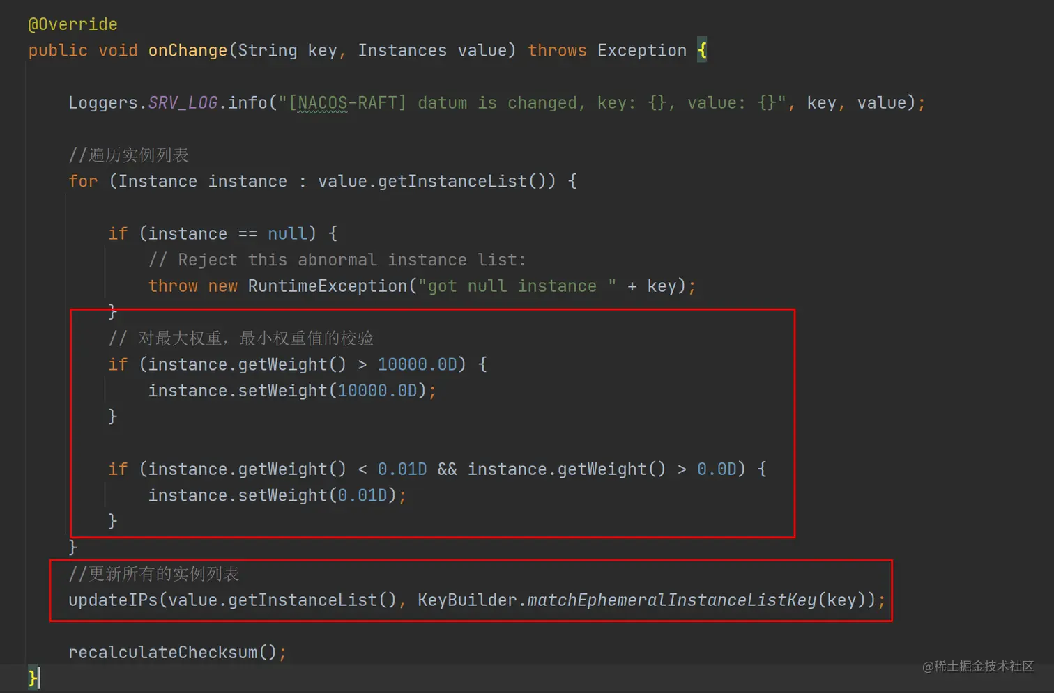This screenshot has height=693, width=1054.
Task: Click '0.01D' in the second if condition
Action: click(402, 469)
